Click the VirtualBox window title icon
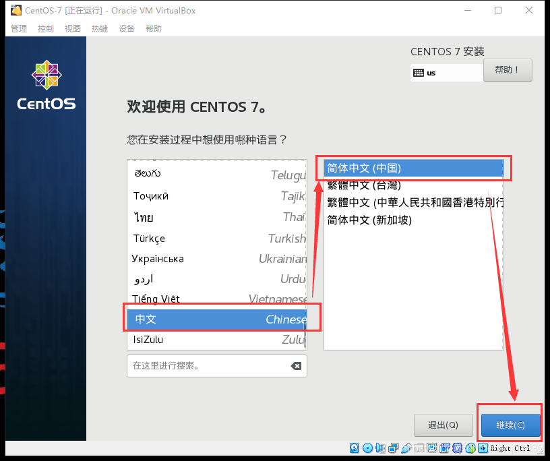The height and width of the screenshot is (461, 550). click(x=16, y=11)
